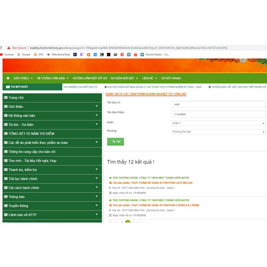The height and width of the screenshot is (267, 267).
Task: Click the home icon in green navbar
Action: point(8,78)
